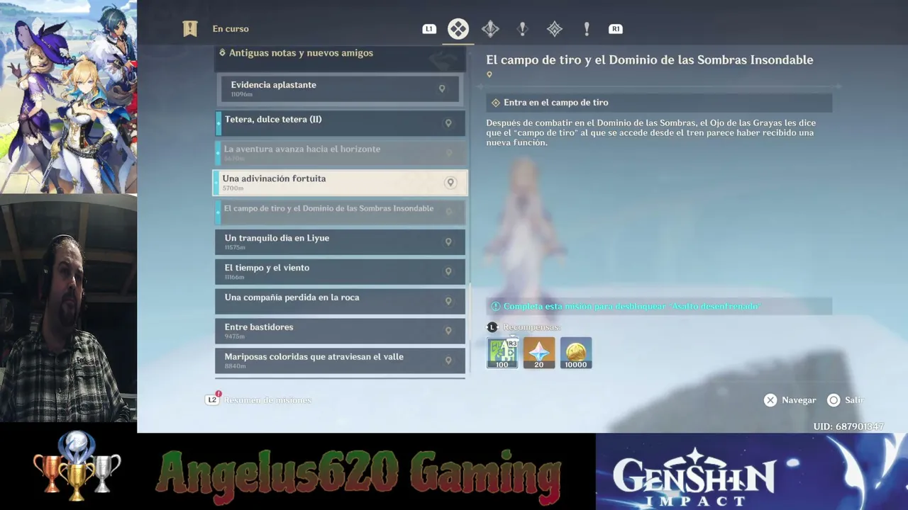The width and height of the screenshot is (908, 510).
Task: Open the 10000 Mora reward icon
Action: (x=576, y=353)
